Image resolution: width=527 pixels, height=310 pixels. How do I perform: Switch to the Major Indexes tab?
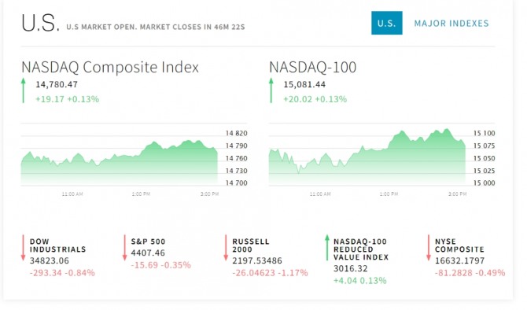(451, 23)
